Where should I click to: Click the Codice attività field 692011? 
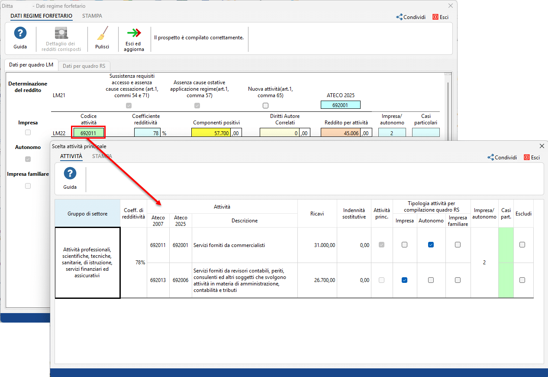(88, 133)
